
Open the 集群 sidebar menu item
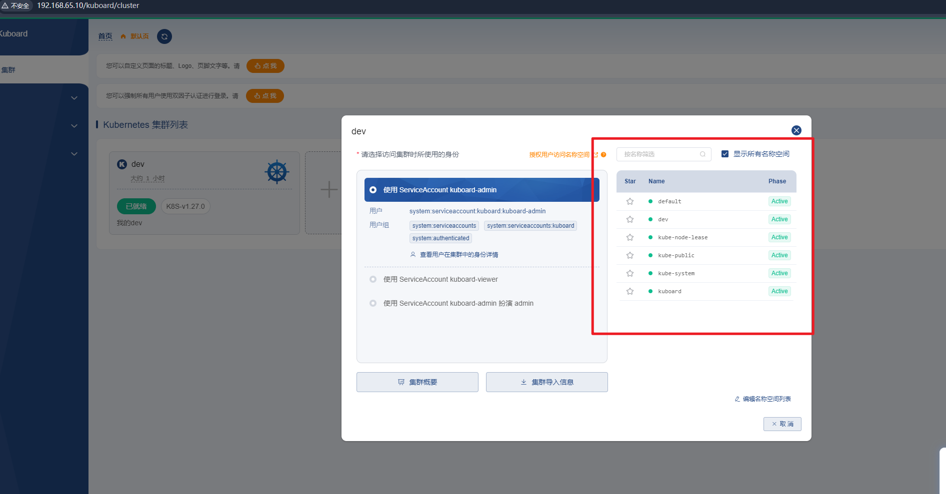pos(8,70)
